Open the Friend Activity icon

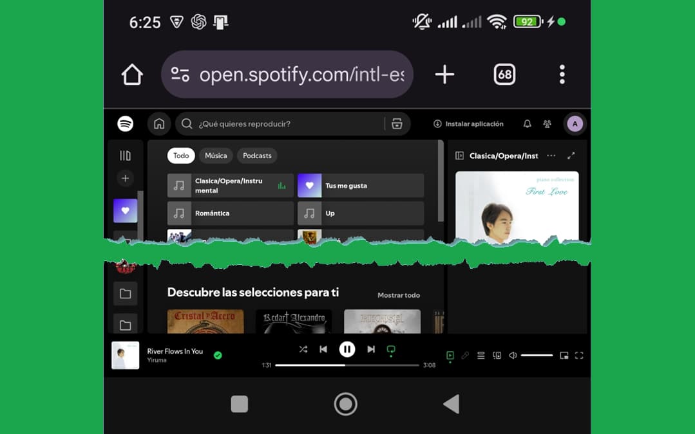(x=547, y=123)
